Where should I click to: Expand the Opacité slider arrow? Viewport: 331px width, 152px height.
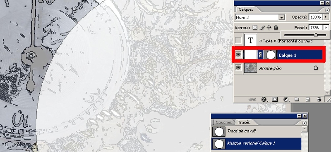click(326, 17)
